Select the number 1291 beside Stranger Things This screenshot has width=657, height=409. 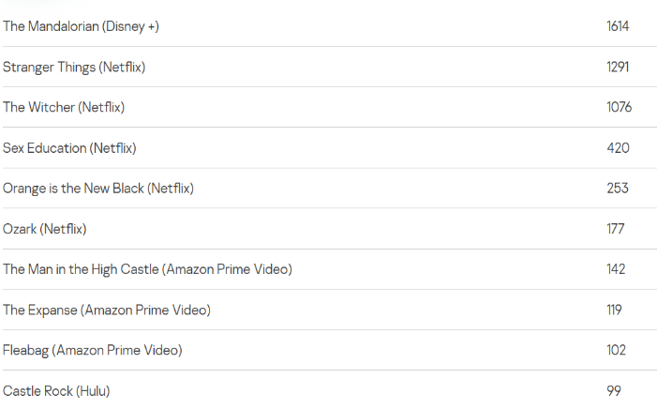618,67
